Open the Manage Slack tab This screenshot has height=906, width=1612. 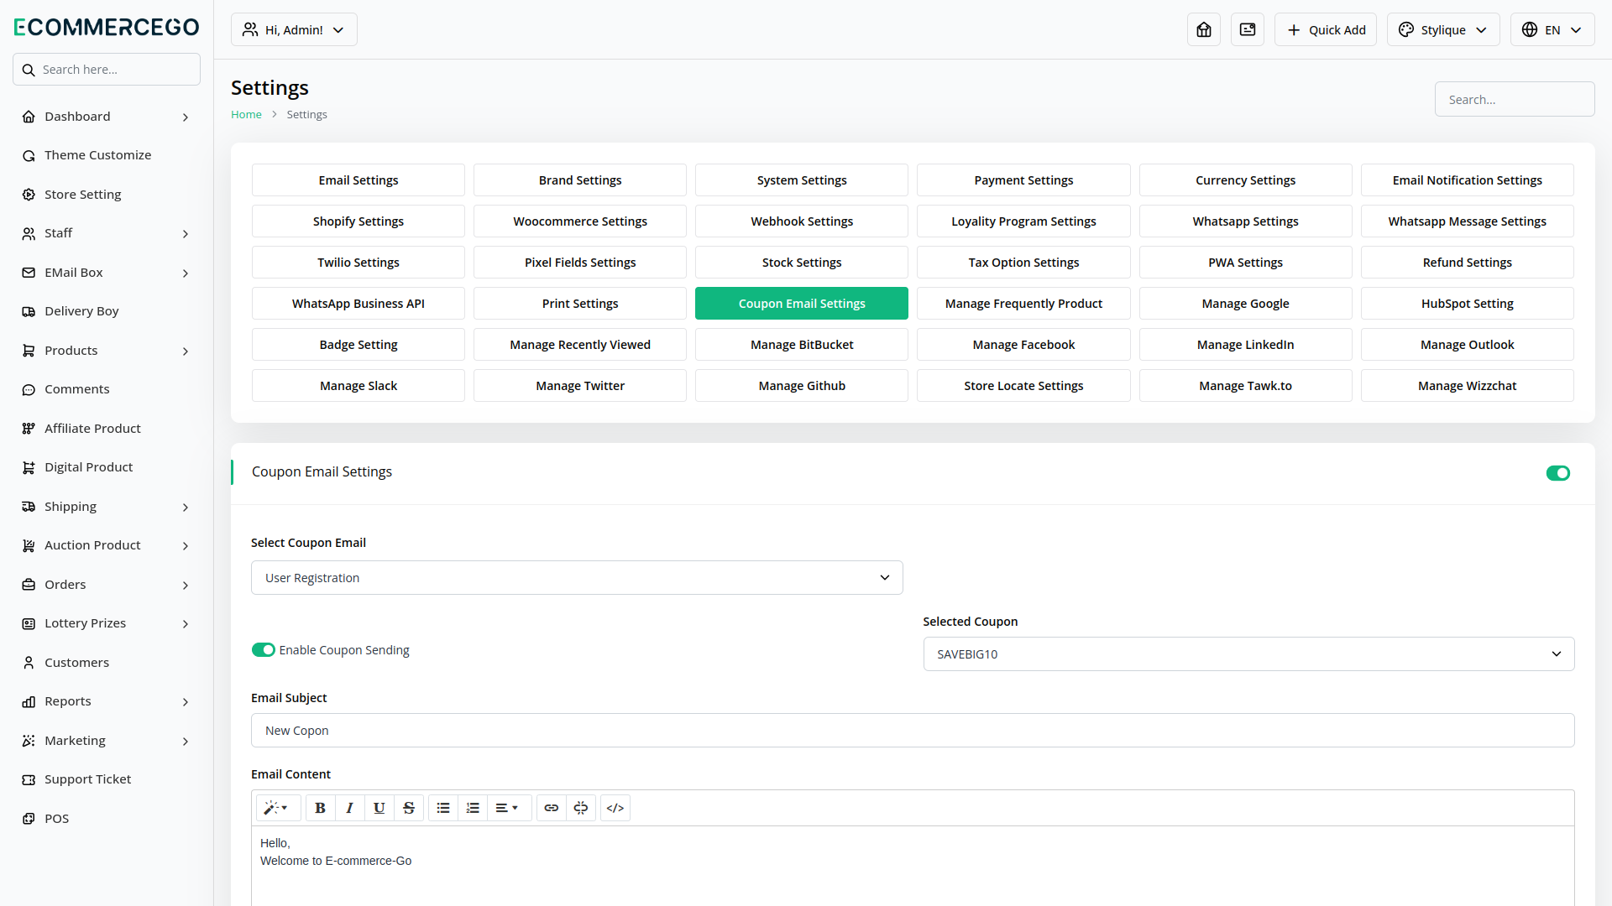coord(359,386)
